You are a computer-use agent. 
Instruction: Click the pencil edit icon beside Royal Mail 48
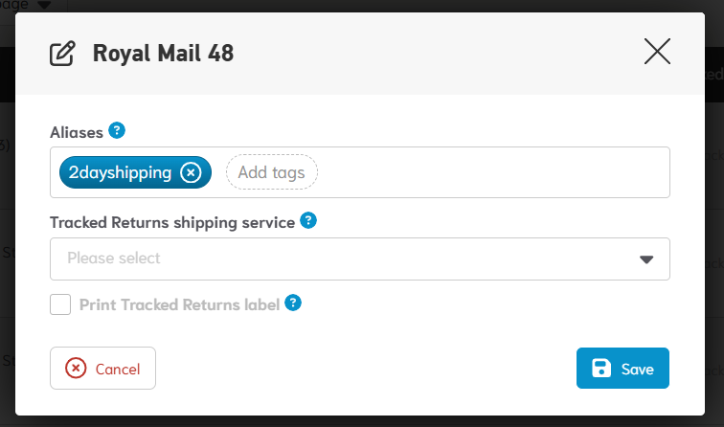coord(62,53)
